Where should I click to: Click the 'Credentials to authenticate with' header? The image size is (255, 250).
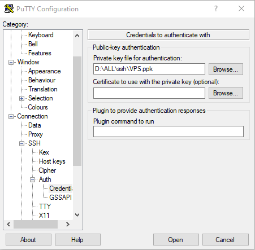(168, 35)
